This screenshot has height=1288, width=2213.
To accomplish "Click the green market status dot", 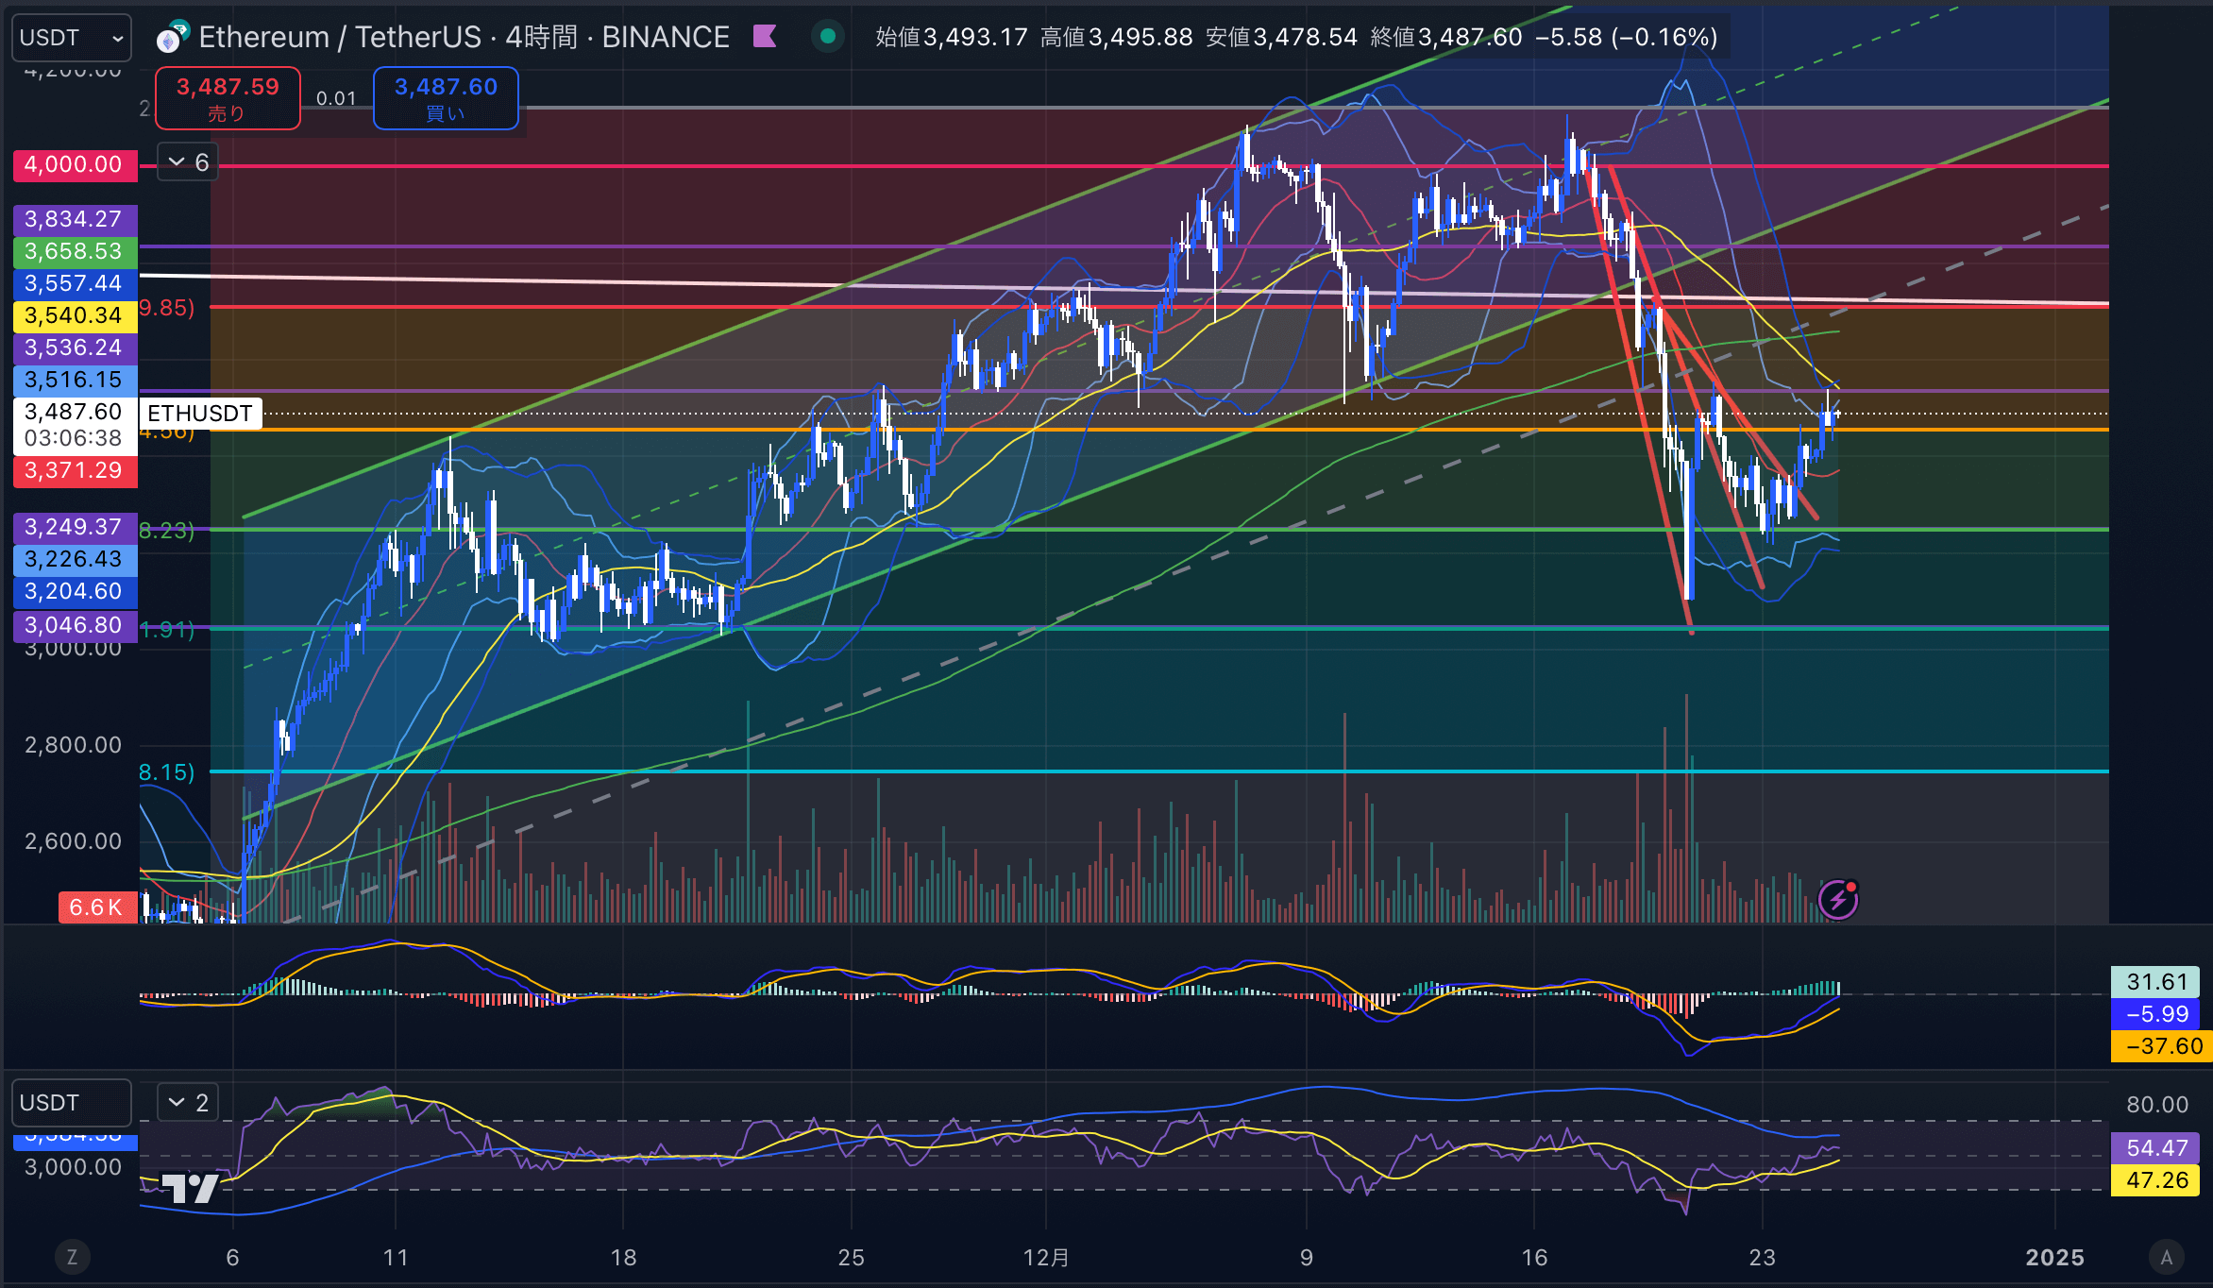I will click(828, 37).
